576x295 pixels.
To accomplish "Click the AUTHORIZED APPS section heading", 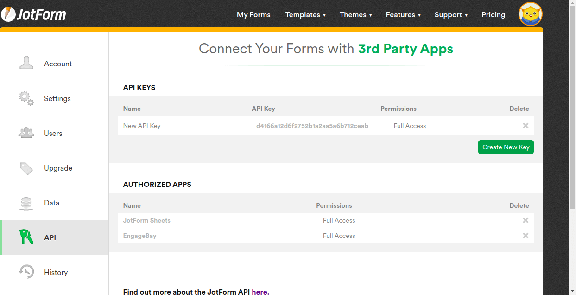I will click(157, 184).
